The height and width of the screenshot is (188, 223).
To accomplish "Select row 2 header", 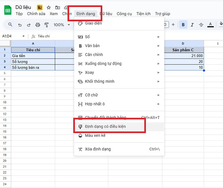I will (x=5, y=56).
